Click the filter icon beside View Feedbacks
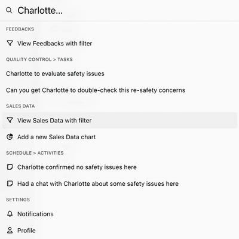This screenshot has height=239, width=239. click(x=10, y=43)
